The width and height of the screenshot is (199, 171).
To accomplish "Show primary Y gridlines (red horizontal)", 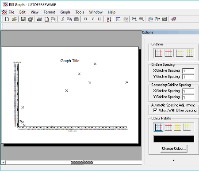I will 168,53.
